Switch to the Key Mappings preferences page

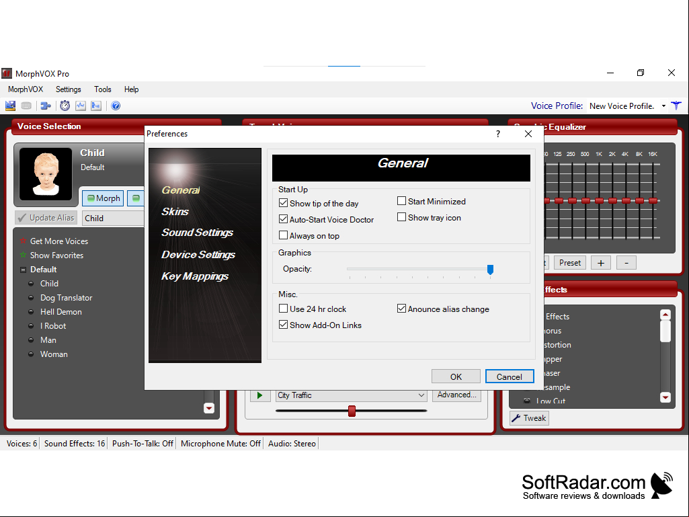click(x=195, y=276)
